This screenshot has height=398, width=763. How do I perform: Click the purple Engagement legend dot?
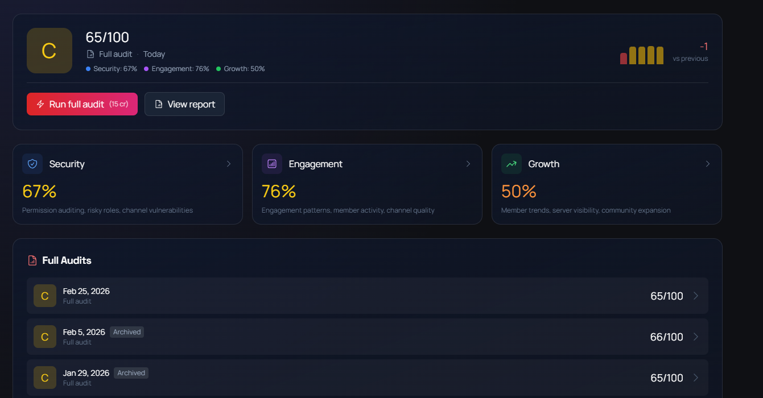coord(146,69)
